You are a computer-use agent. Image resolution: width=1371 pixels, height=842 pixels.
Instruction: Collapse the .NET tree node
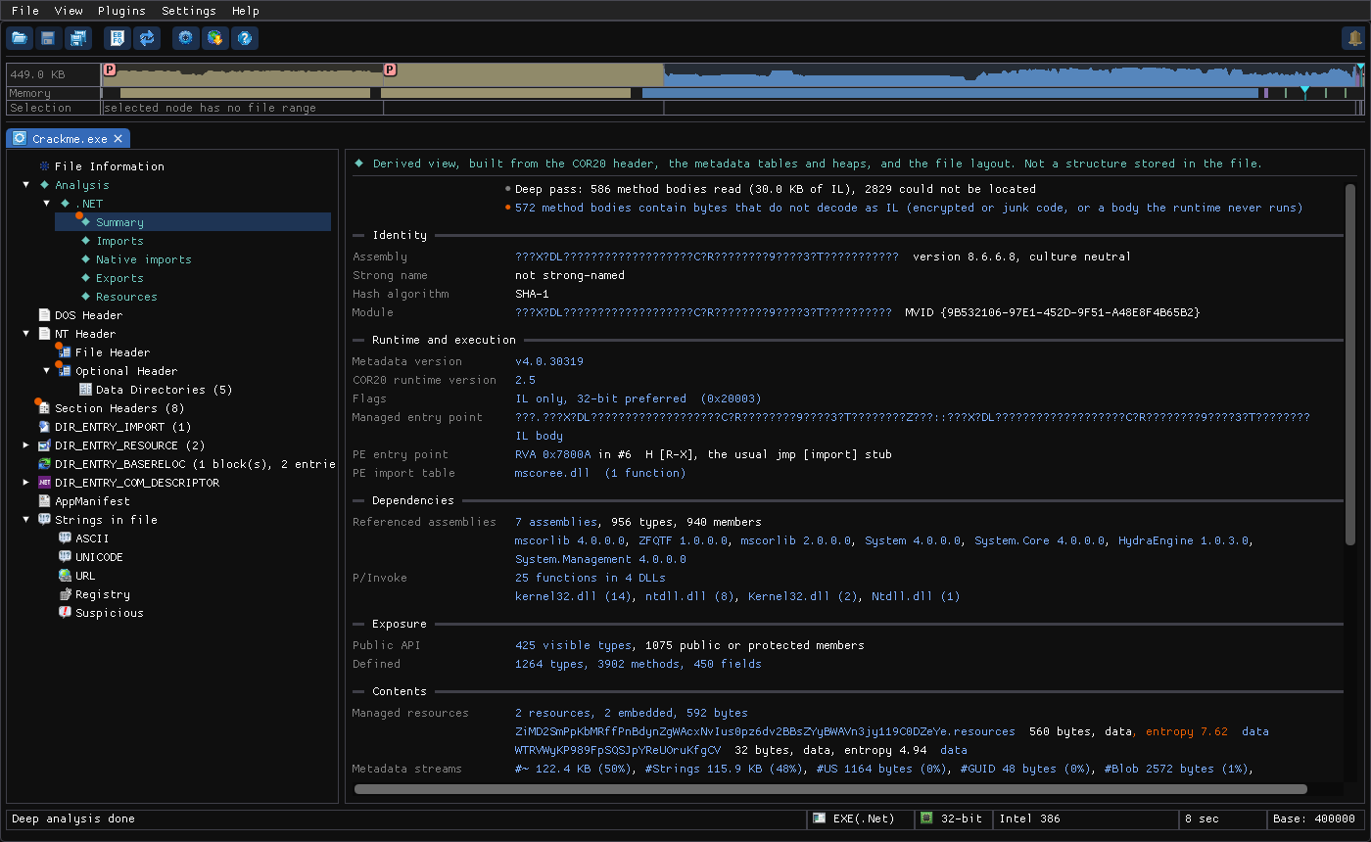47,204
